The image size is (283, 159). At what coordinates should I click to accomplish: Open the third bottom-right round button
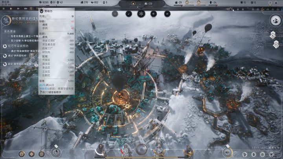click(x=263, y=154)
